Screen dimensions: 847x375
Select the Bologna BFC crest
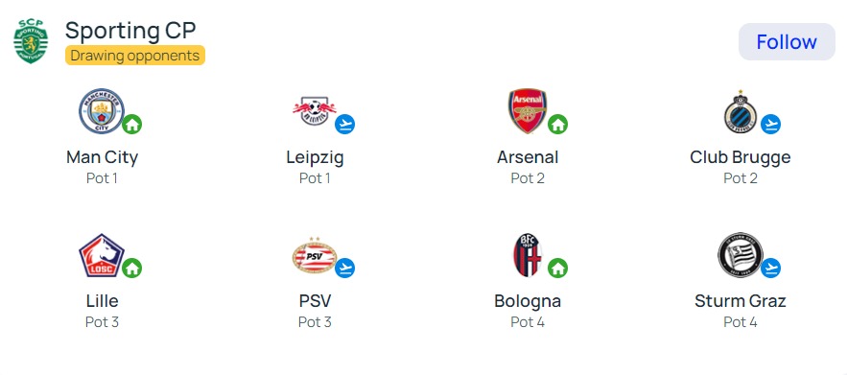pos(528,255)
